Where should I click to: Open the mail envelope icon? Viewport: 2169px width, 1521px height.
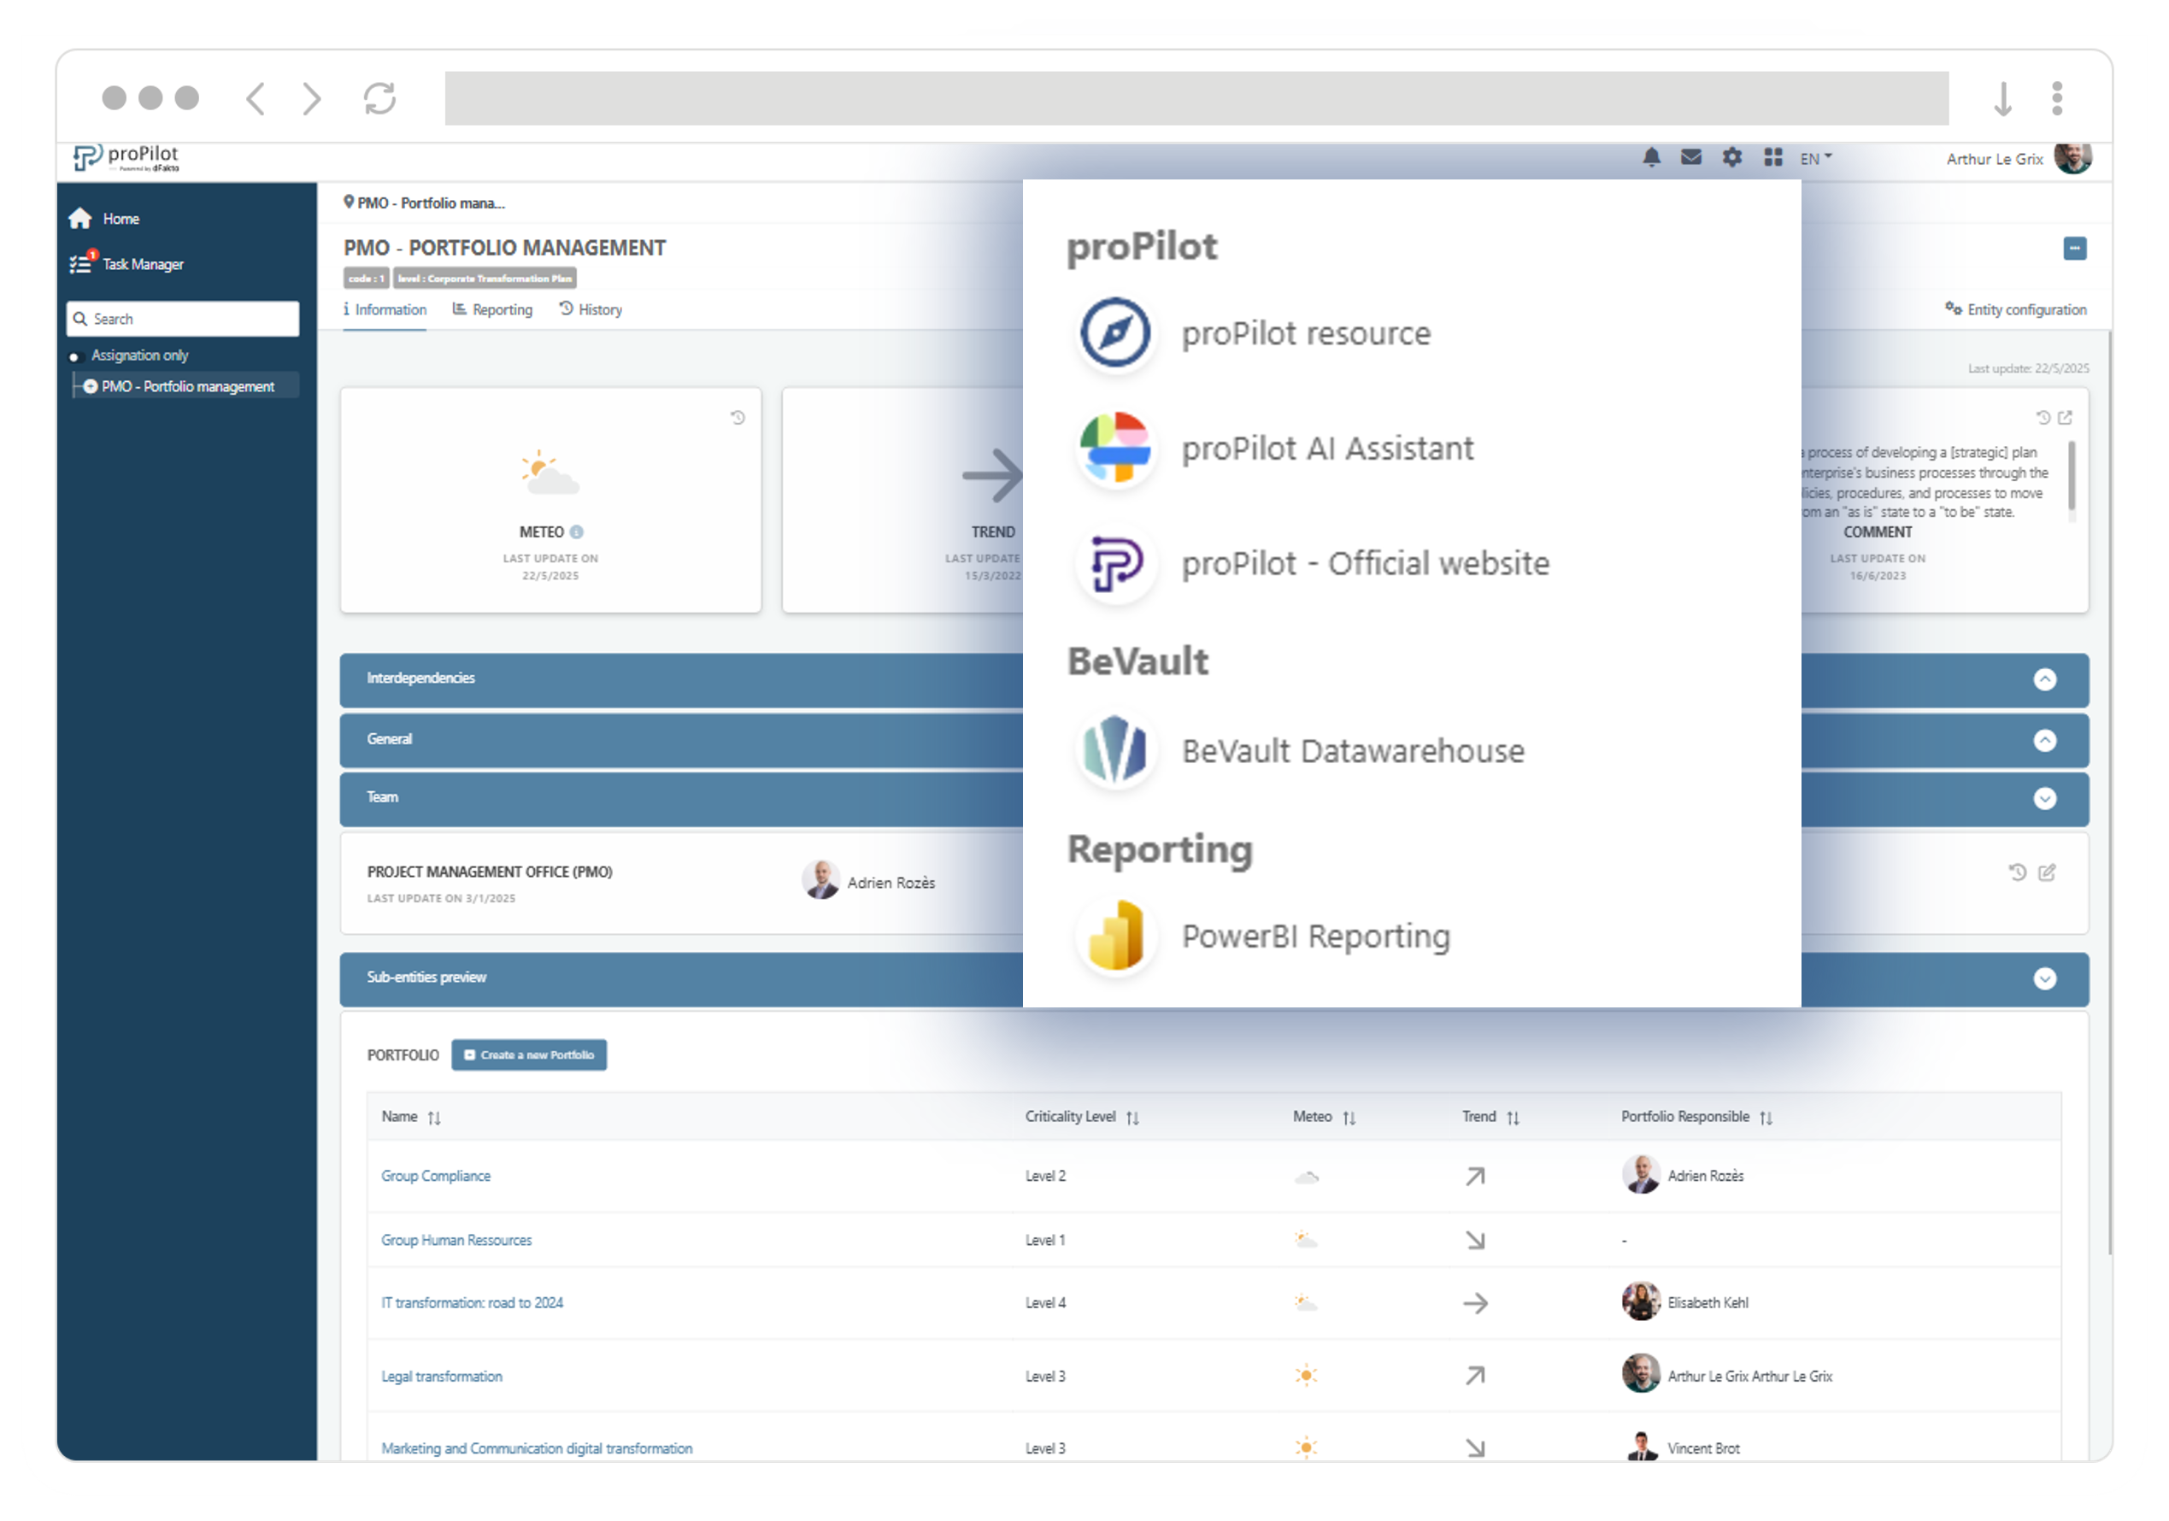tap(1691, 158)
